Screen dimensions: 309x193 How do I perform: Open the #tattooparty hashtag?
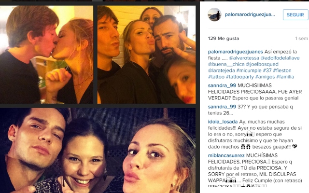(240, 77)
